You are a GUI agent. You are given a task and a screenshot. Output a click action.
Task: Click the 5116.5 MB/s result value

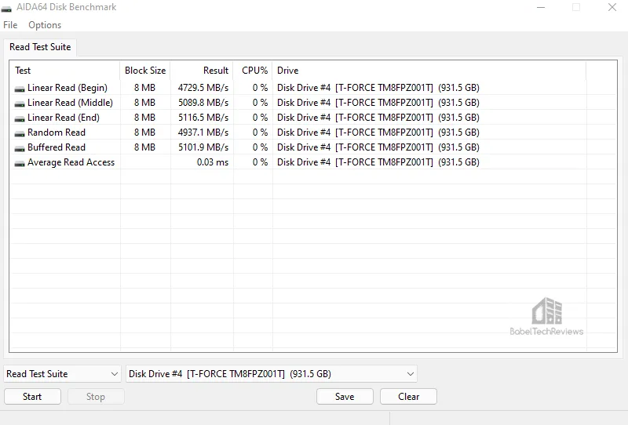point(203,118)
